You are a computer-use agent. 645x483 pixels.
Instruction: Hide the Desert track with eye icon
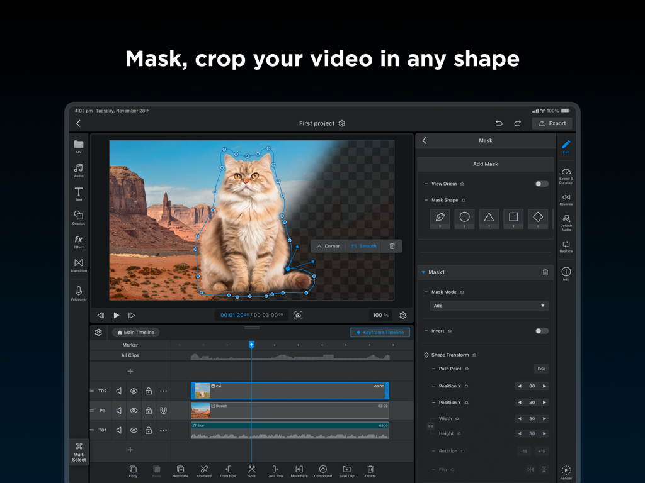click(134, 410)
